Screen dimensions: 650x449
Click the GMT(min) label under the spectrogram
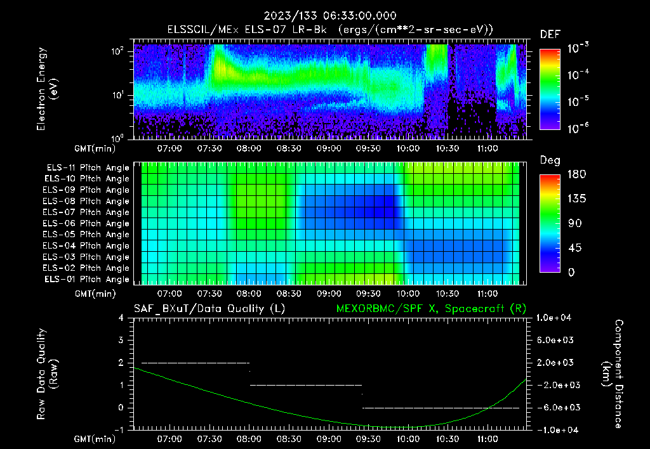(x=95, y=148)
